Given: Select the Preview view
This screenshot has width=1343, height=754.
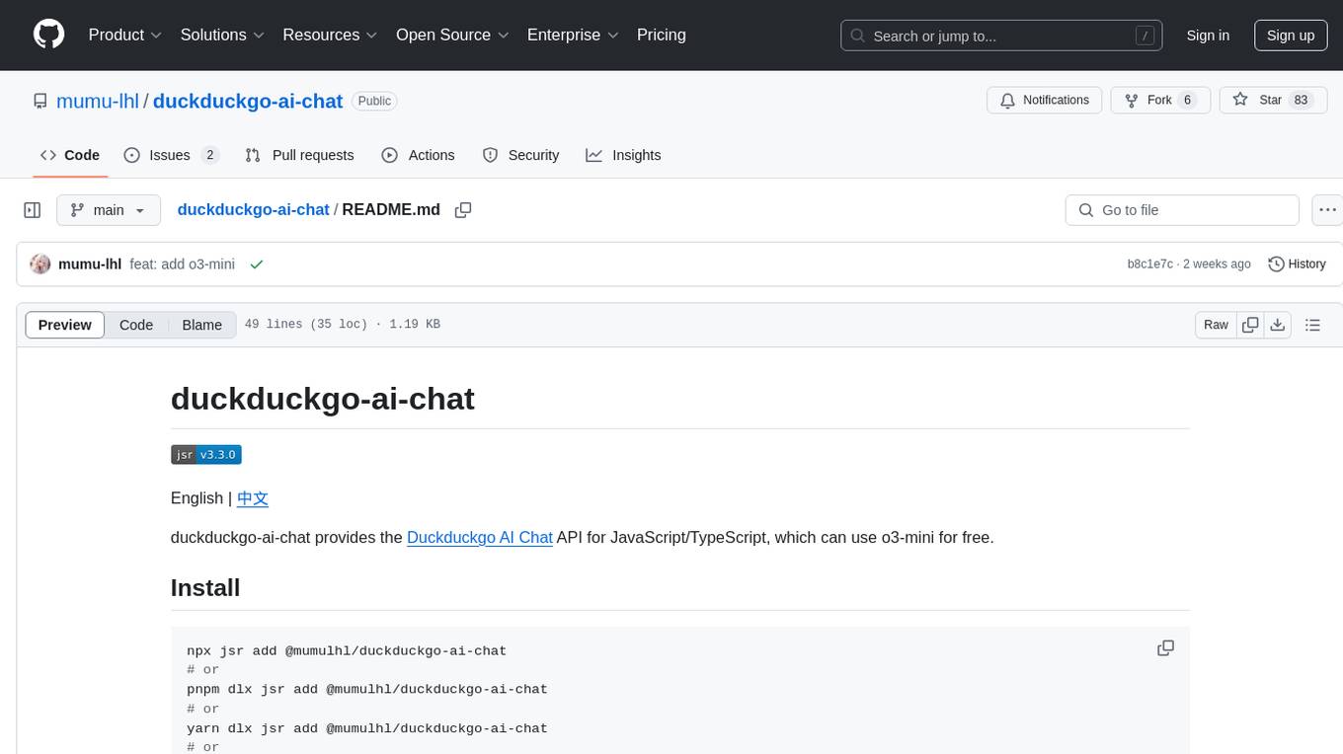Looking at the screenshot, I should (65, 325).
